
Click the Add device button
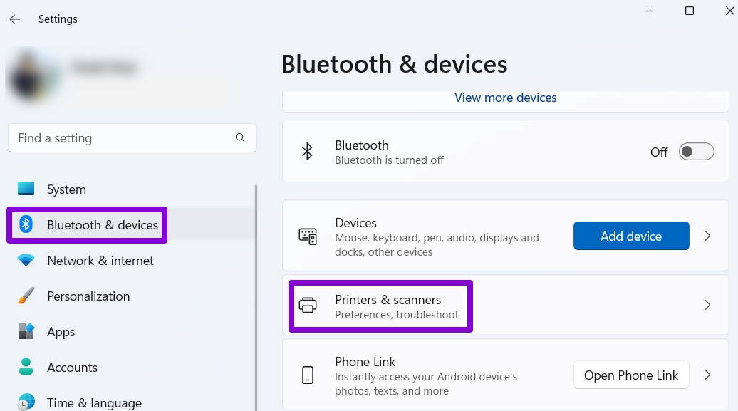click(x=631, y=236)
